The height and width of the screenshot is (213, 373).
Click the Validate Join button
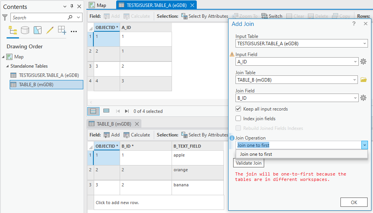pyautogui.click(x=249, y=163)
